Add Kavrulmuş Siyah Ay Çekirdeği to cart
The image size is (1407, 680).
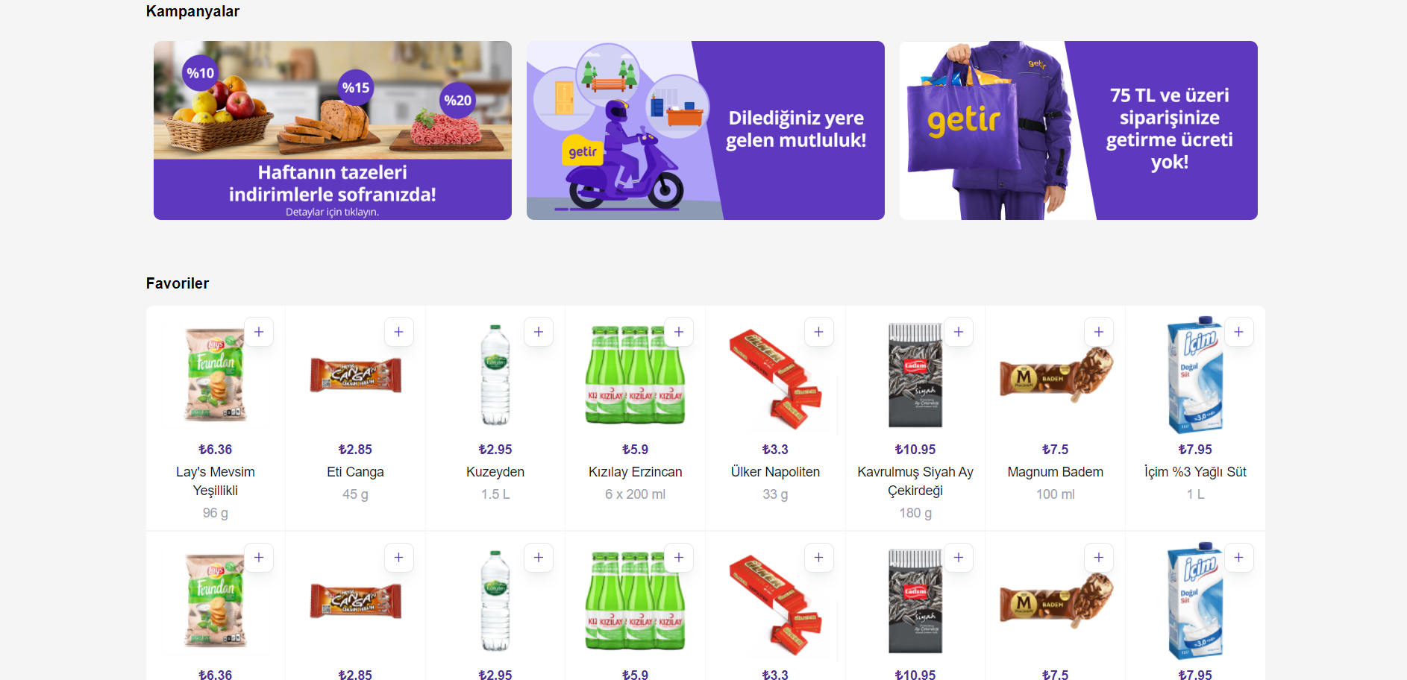coord(959,332)
